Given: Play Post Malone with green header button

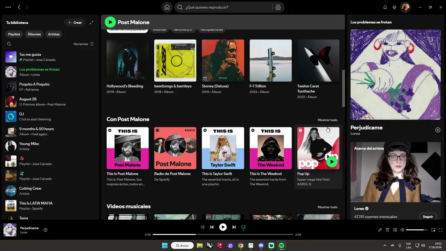Looking at the screenshot, I should coord(110,22).
